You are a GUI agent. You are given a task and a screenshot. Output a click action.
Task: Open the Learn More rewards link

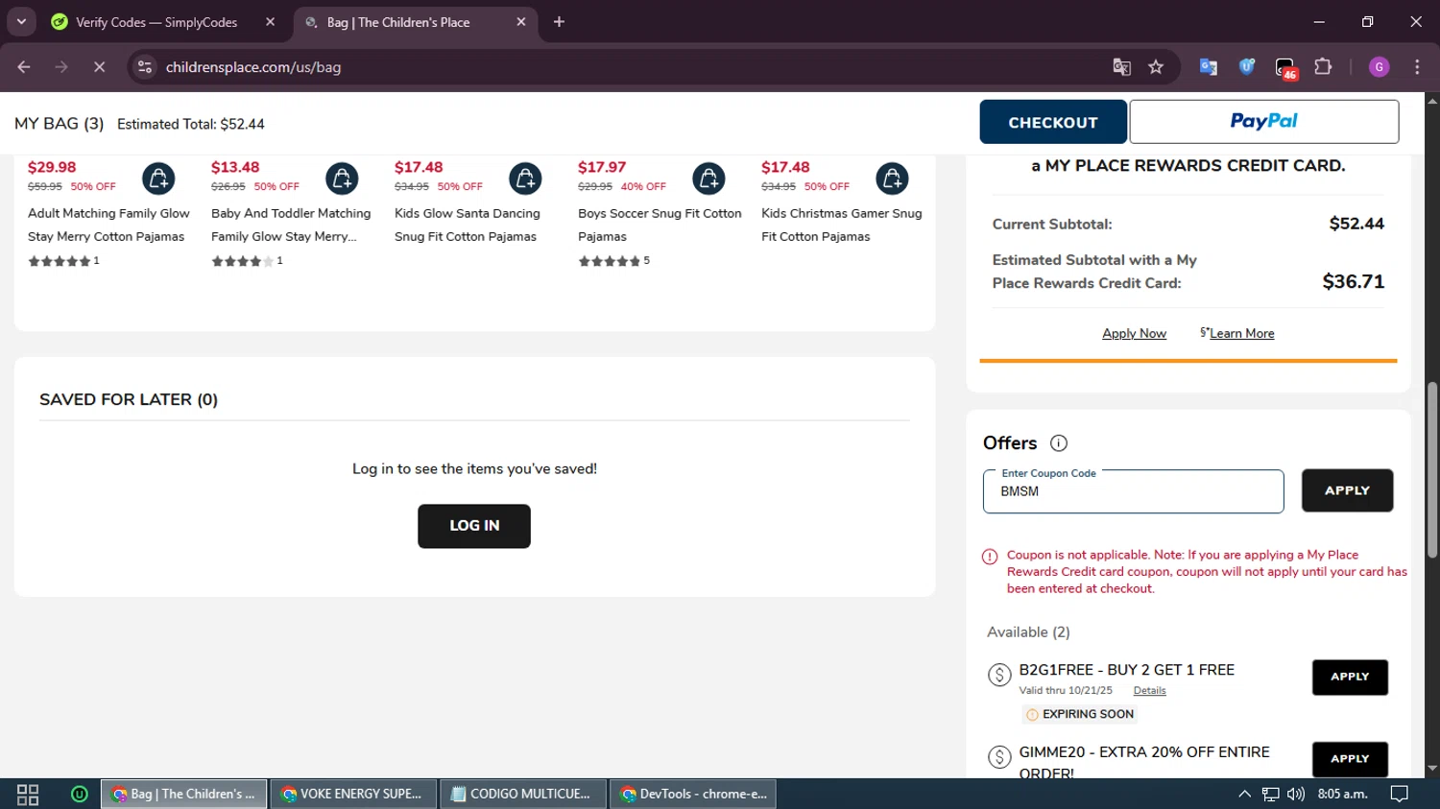1241,333
